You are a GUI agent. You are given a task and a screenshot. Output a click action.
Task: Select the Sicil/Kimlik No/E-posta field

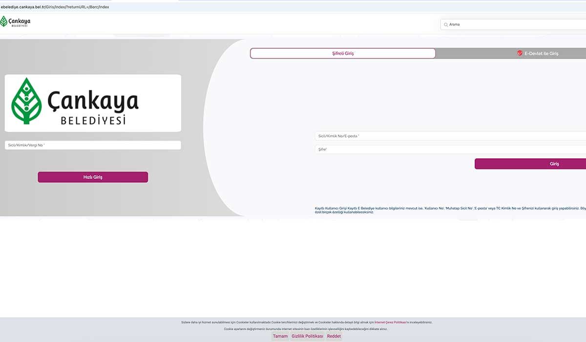point(449,136)
